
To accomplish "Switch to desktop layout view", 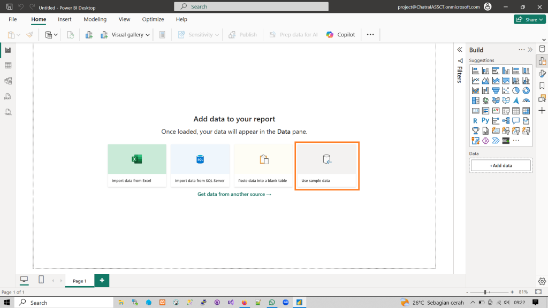I will (24, 280).
